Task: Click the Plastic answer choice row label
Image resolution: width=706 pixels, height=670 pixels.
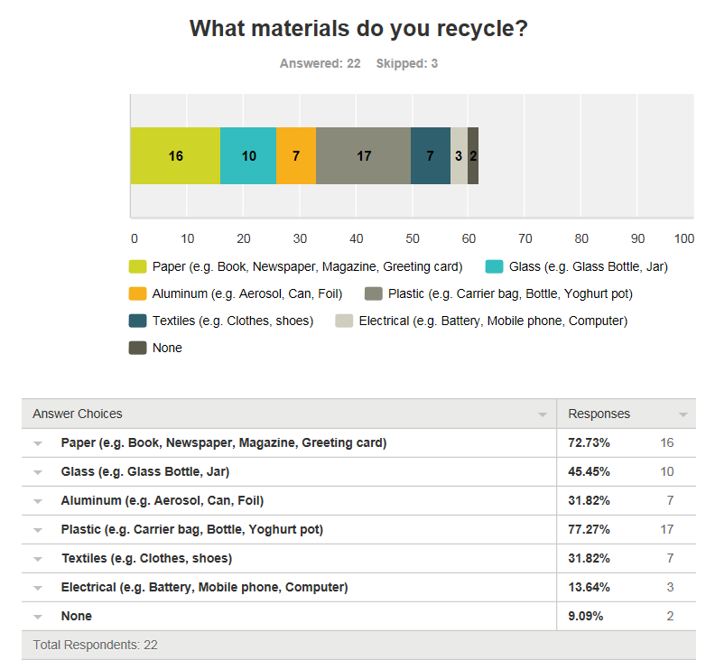Action: click(191, 530)
